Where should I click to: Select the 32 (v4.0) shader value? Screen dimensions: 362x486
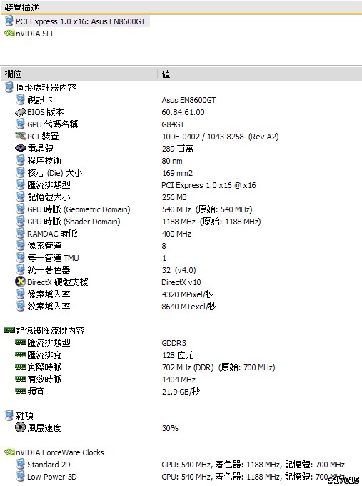[179, 270]
